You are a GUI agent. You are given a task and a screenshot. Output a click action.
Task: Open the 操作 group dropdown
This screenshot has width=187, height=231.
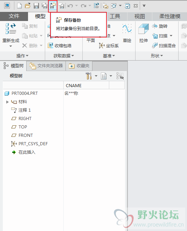pyautogui.click(x=22, y=56)
